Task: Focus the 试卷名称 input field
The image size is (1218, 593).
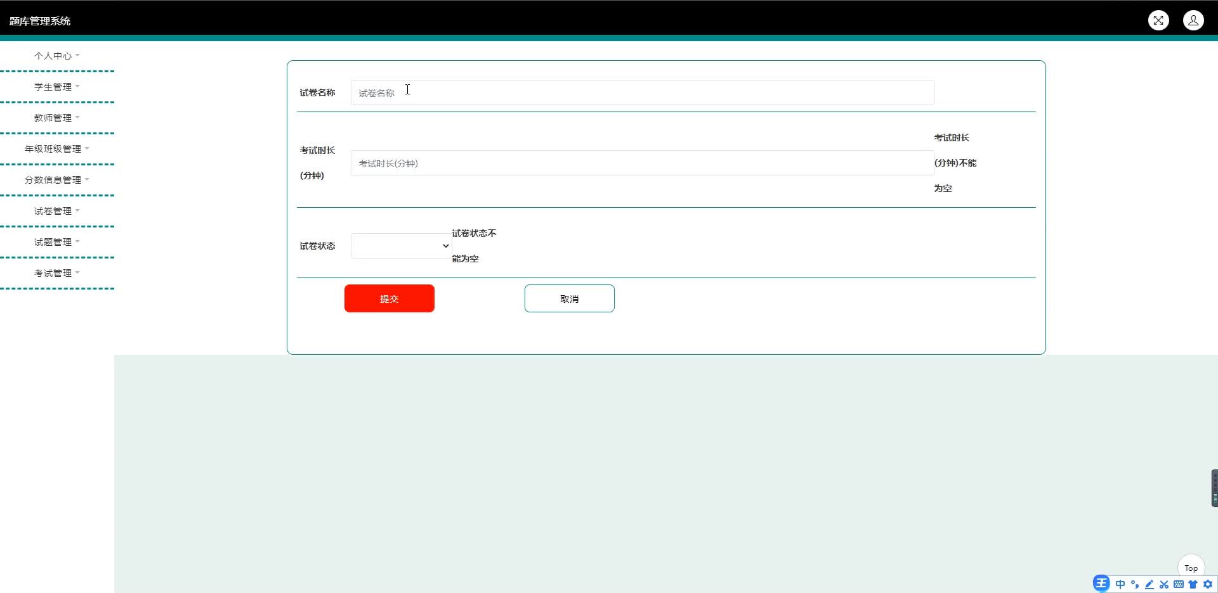Action: tap(642, 92)
